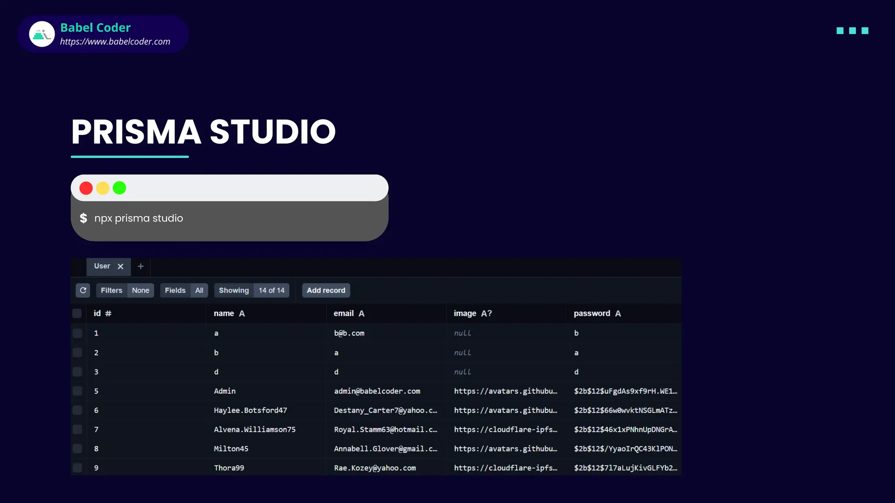Viewport: 895px width, 503px height.
Task: Select the cloudflare-ipfs image cell for Thora99
Action: point(506,468)
